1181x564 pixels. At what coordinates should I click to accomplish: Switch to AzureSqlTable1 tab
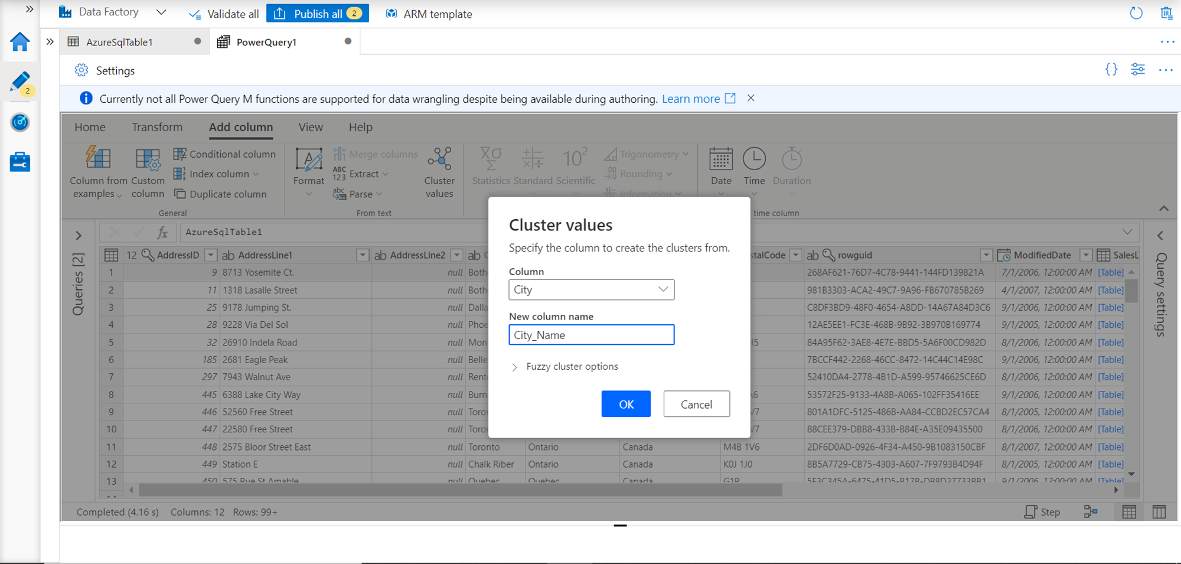[x=135, y=42]
